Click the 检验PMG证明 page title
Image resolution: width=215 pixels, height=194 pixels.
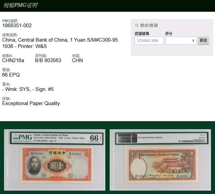click(x=21, y=5)
